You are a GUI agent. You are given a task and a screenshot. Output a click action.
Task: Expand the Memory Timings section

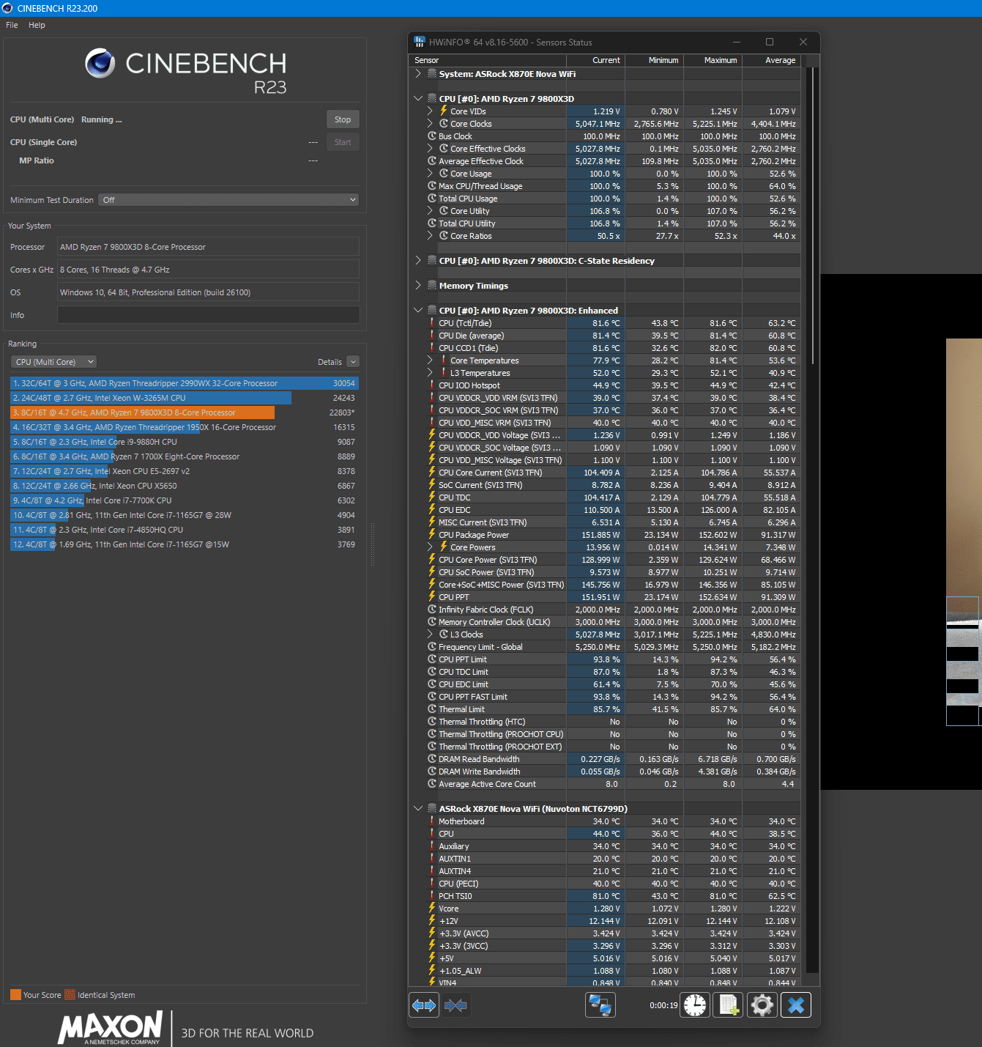tap(418, 285)
